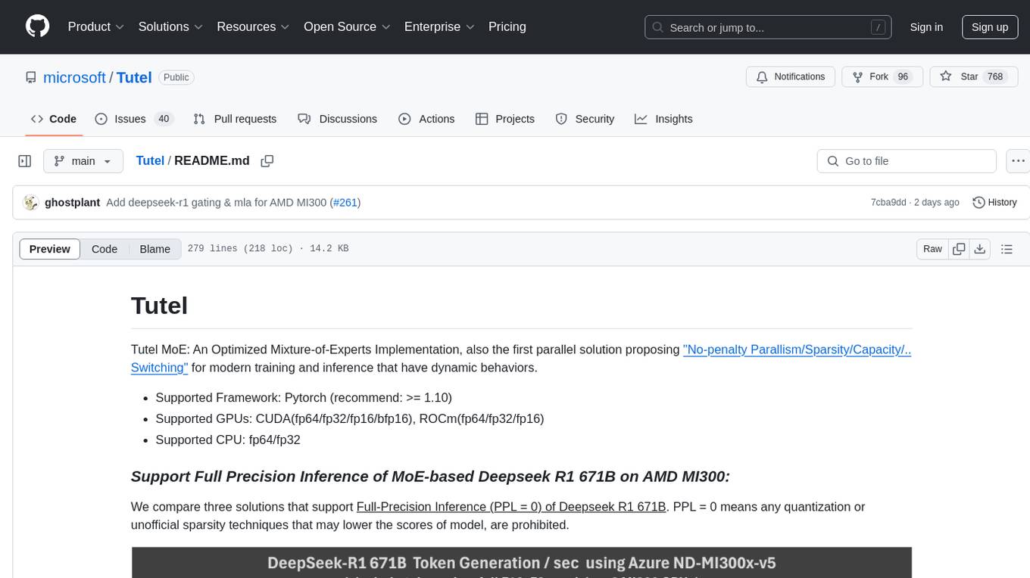Open ghostplant user avatar

point(31,203)
